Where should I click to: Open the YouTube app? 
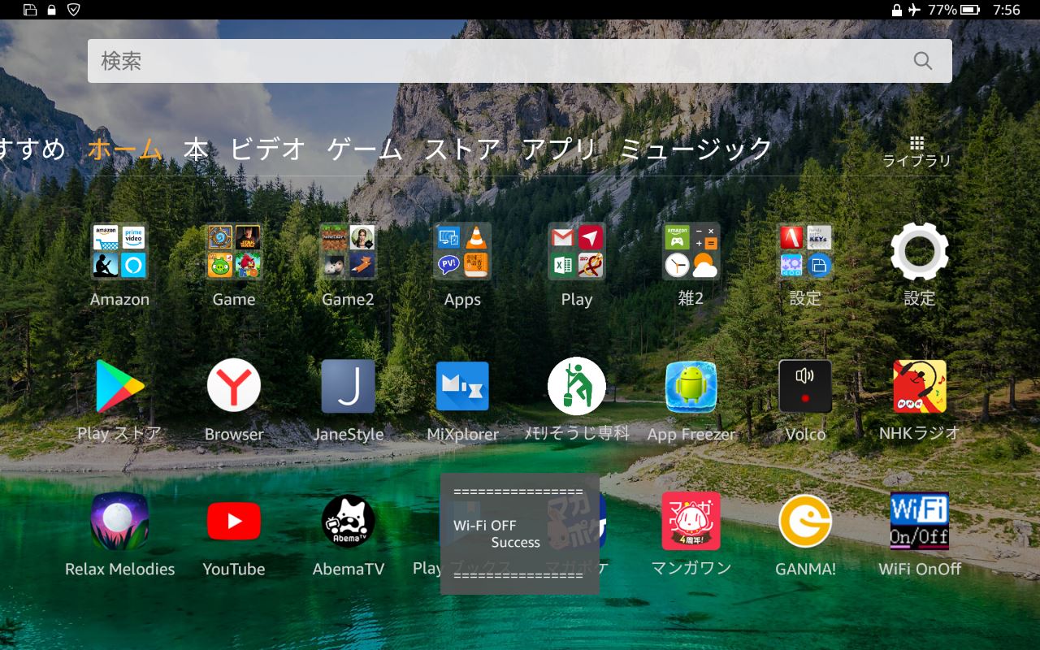[234, 522]
